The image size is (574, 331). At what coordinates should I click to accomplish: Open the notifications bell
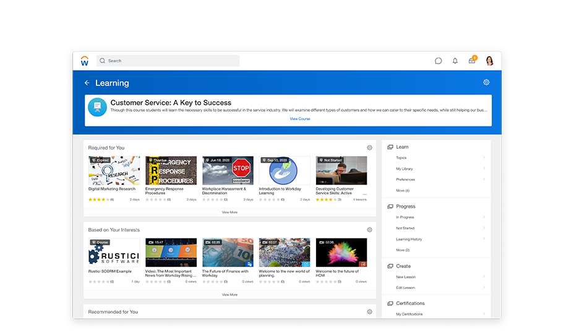point(455,61)
